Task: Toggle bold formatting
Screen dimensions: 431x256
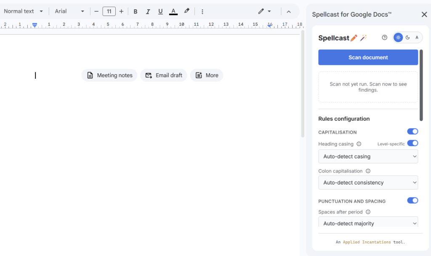Action: [x=135, y=11]
